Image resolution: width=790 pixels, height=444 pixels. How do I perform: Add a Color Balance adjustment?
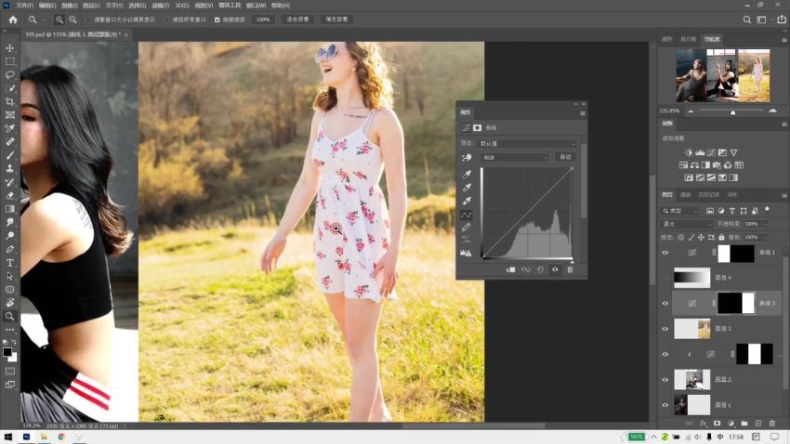pos(694,165)
